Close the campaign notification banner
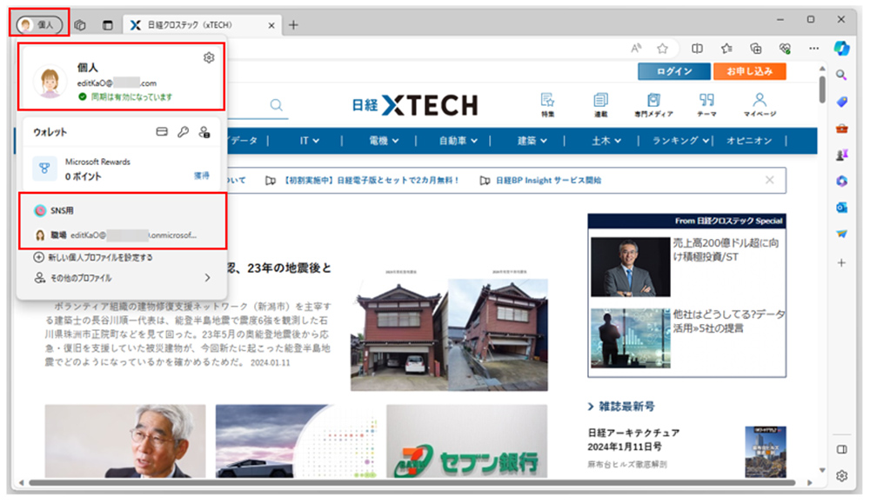Image resolution: width=870 pixels, height=503 pixels. pos(769,180)
